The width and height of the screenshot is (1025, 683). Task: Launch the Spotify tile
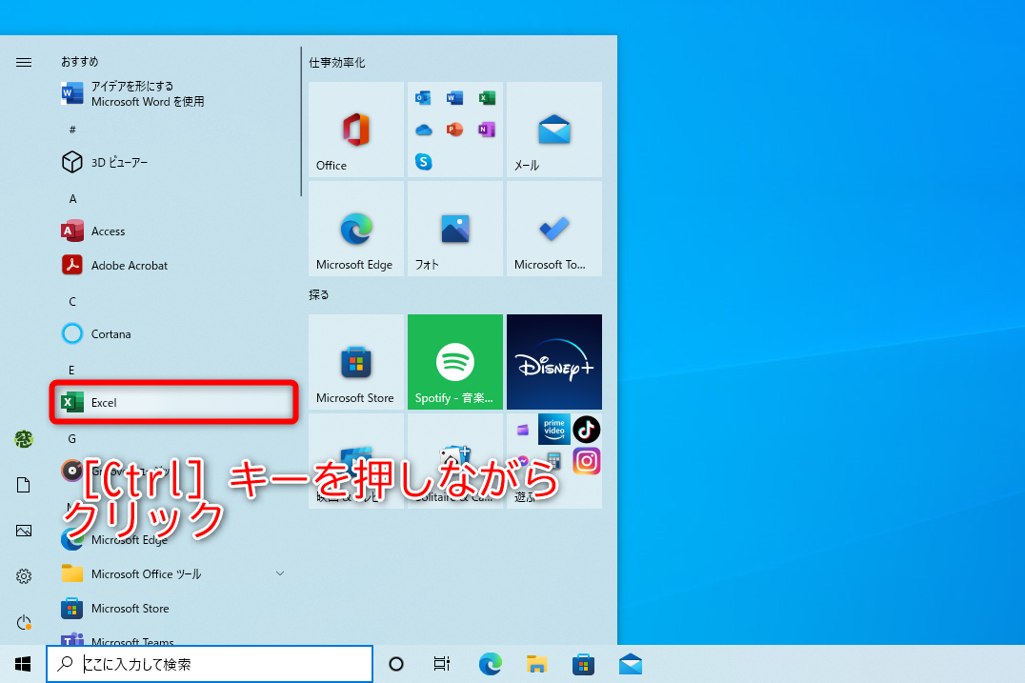pyautogui.click(x=454, y=361)
